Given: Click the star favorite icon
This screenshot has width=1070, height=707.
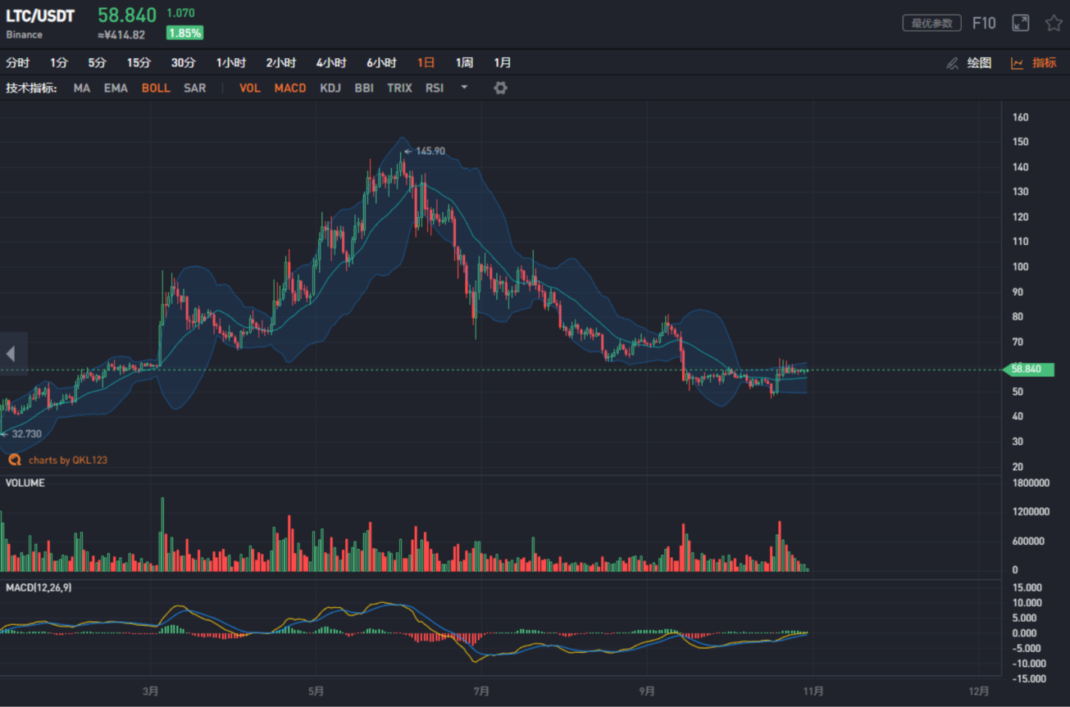Looking at the screenshot, I should coord(1054,23).
